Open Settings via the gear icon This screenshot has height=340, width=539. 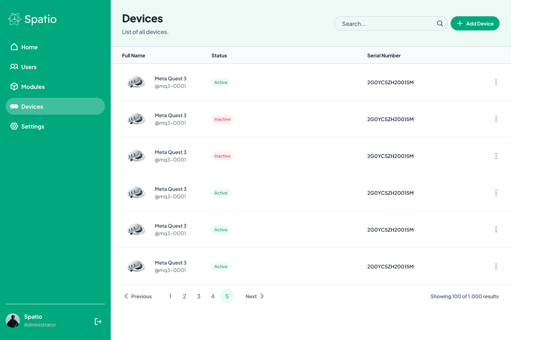tap(14, 126)
